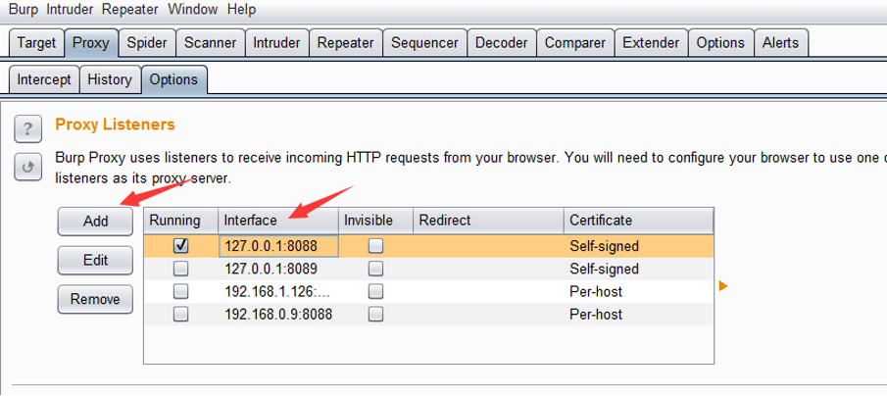The height and width of the screenshot is (396, 887).
Task: Toggle Invisible checkbox for 192.168.1.126 listener
Action: tap(375, 291)
